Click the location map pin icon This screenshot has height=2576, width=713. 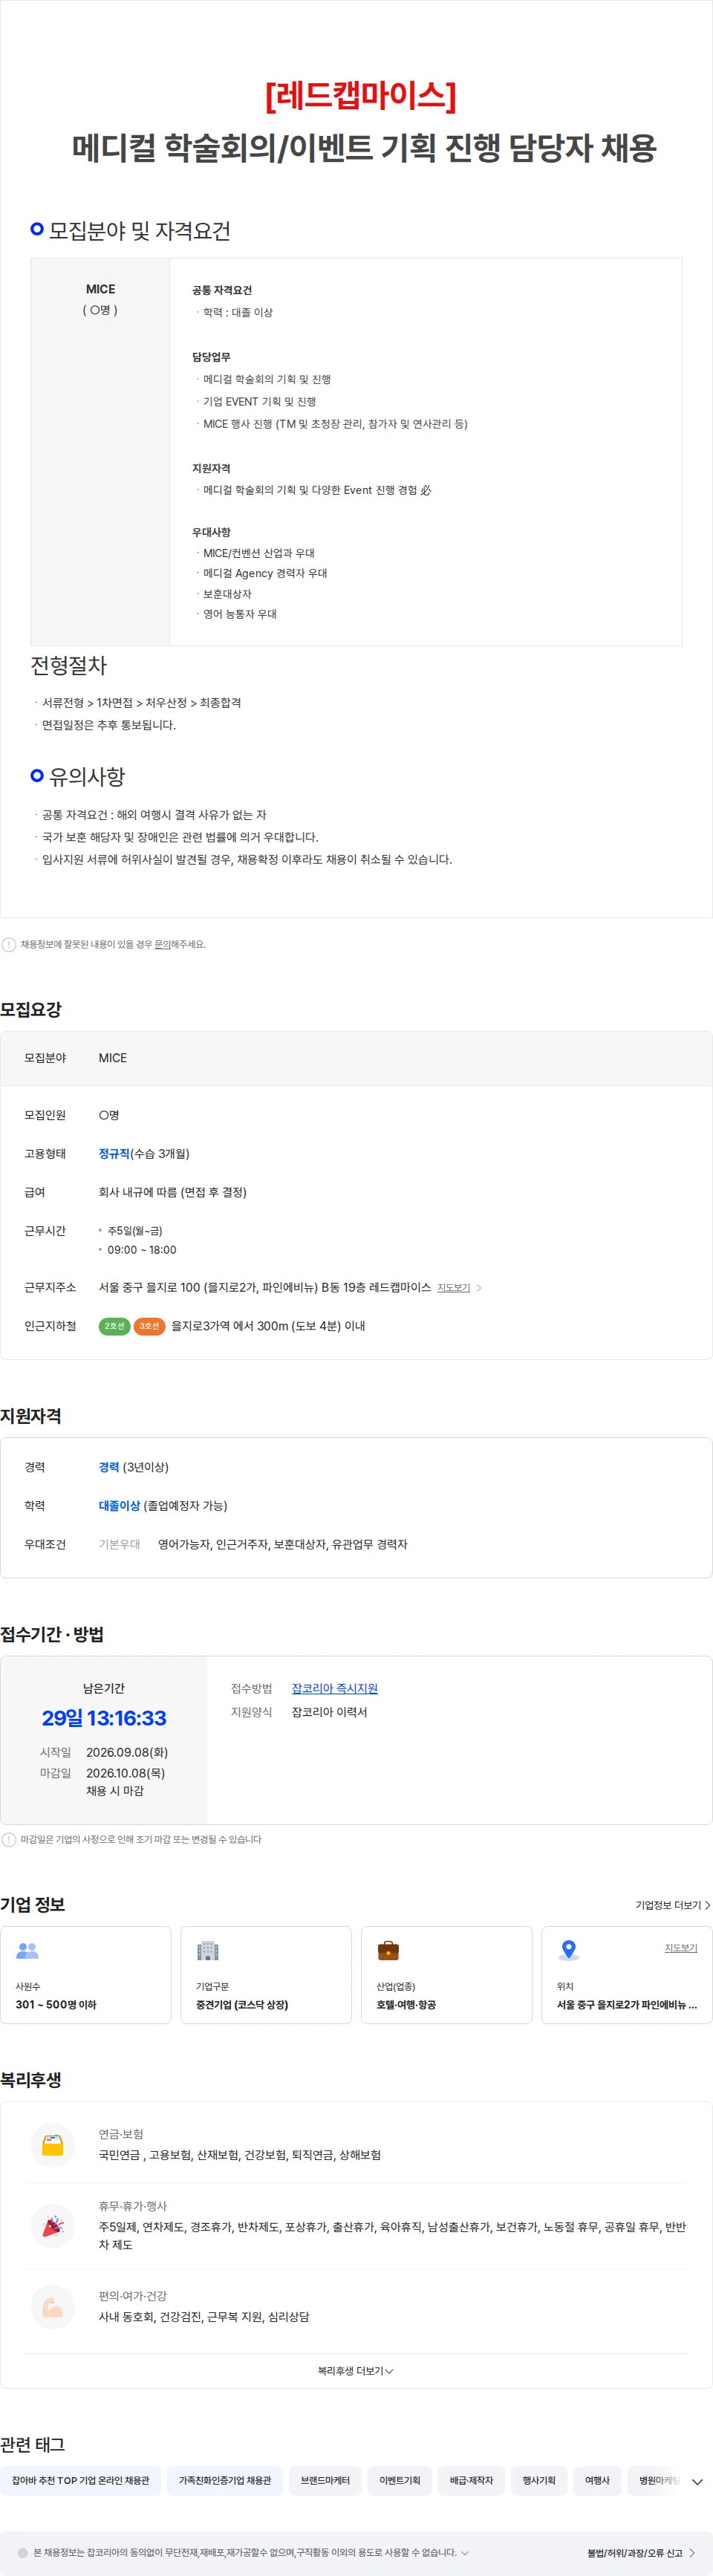pyautogui.click(x=568, y=1950)
